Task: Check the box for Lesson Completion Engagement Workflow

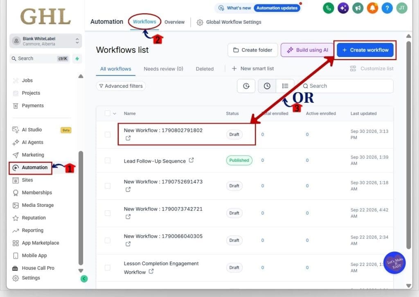Action: tap(108, 268)
